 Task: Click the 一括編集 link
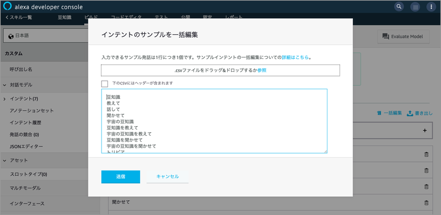point(393,114)
